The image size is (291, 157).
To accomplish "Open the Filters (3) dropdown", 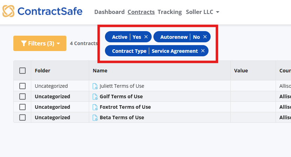I will [40, 43].
